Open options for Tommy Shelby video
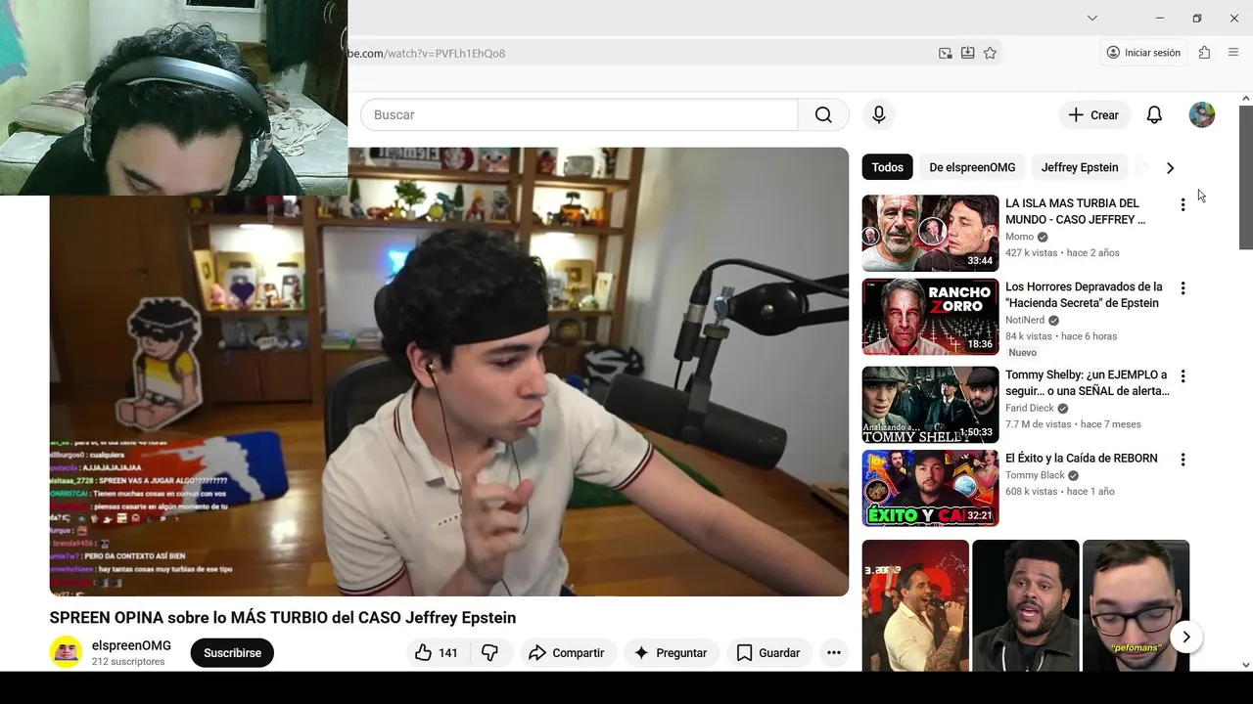 [1183, 376]
